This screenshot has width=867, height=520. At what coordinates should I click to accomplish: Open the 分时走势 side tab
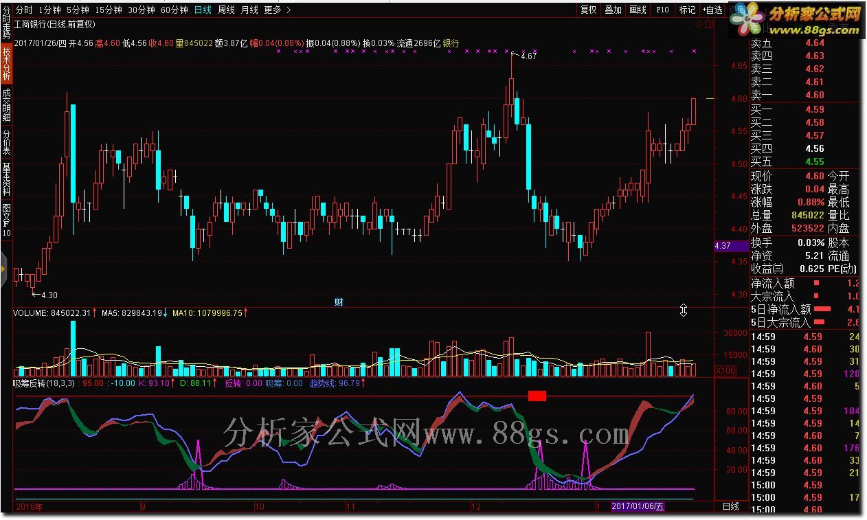point(6,22)
